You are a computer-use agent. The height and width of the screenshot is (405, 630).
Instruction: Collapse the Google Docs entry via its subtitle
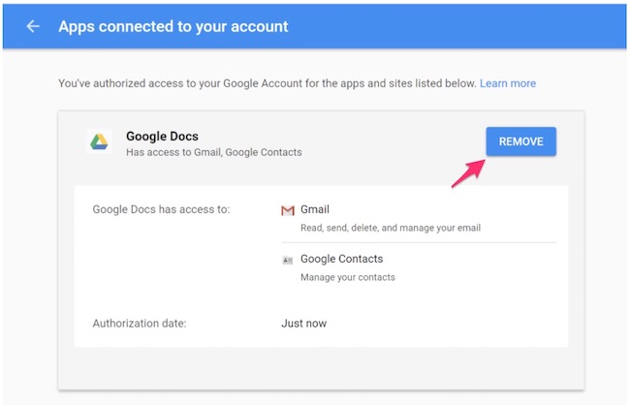[x=213, y=152]
